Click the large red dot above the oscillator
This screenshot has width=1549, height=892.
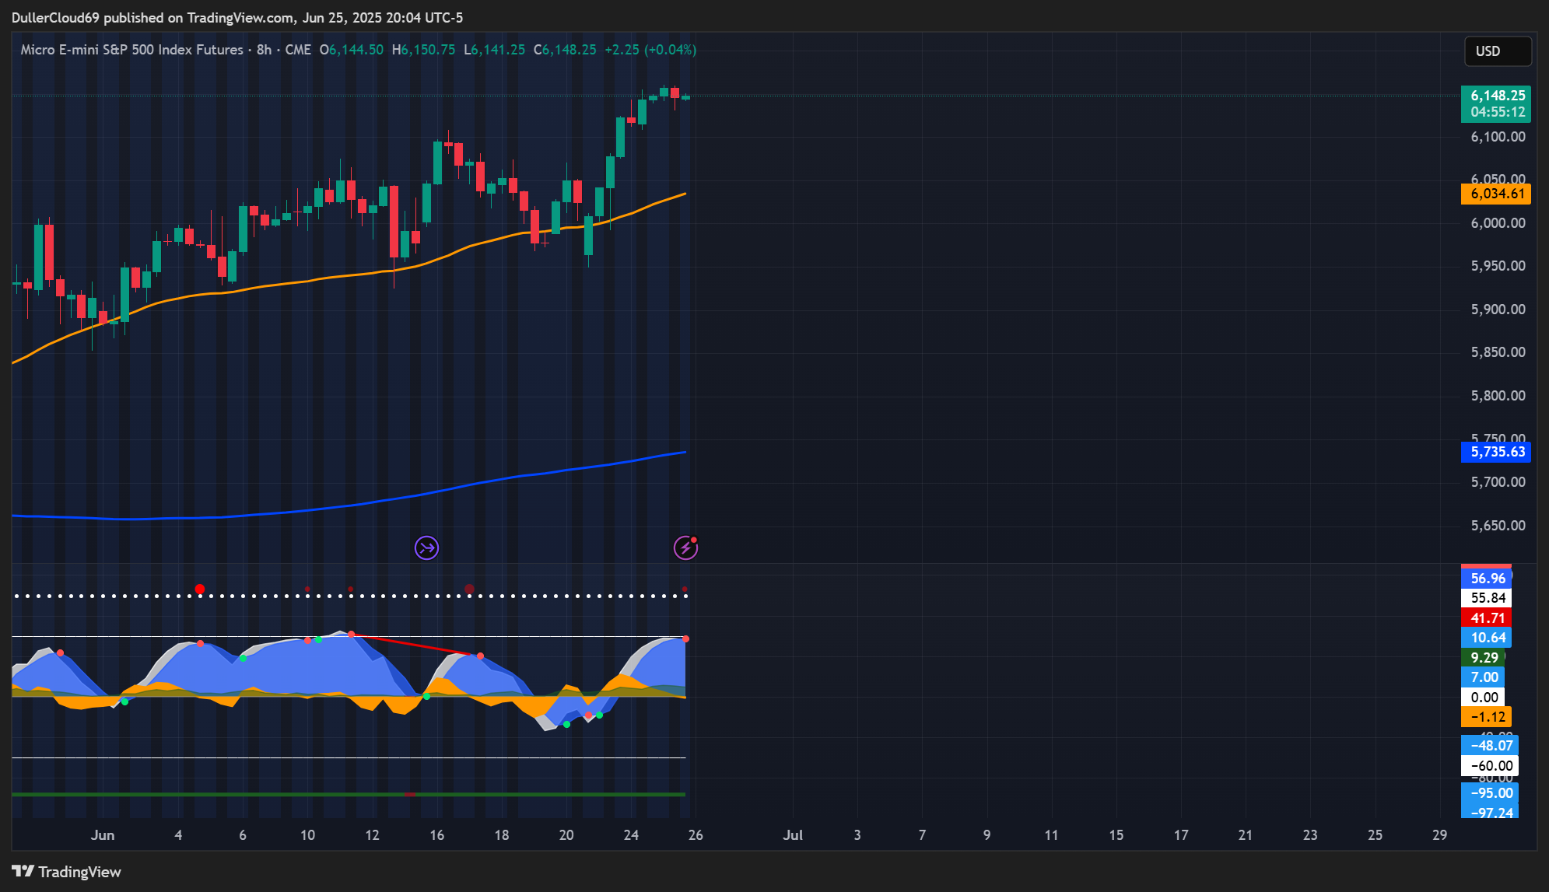coord(200,589)
